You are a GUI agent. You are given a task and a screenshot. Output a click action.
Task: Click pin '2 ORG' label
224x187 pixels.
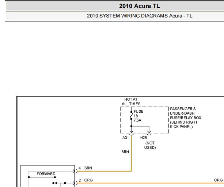point(86,180)
